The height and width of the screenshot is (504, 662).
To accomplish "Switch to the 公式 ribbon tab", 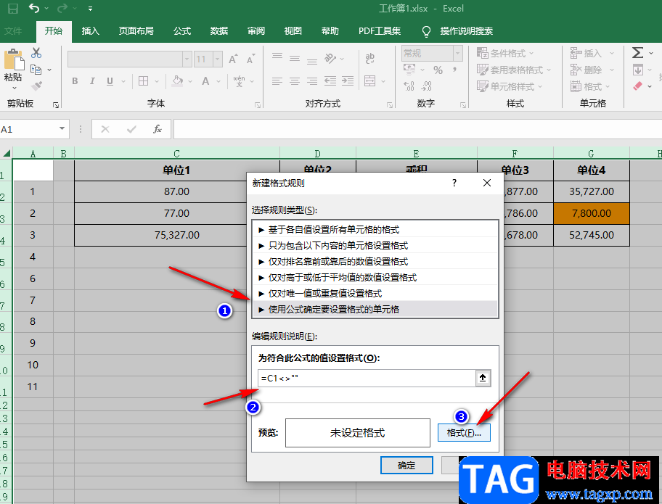I will click(182, 31).
